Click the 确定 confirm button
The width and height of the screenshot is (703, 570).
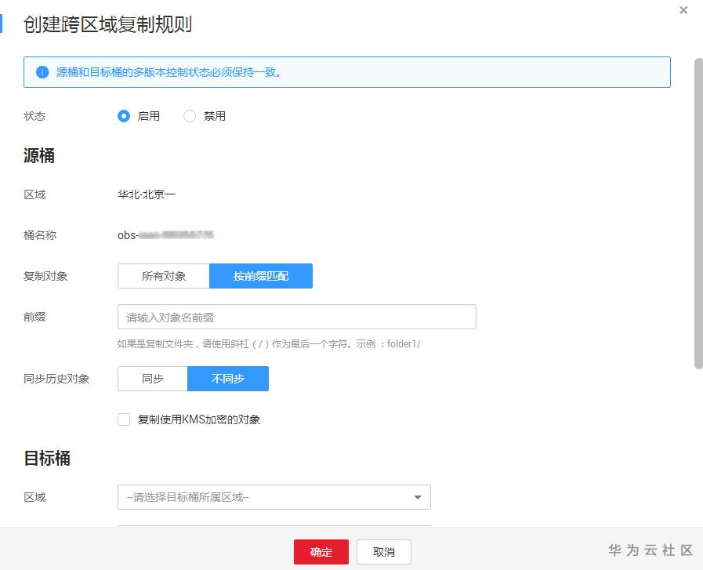(321, 552)
